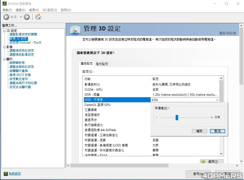Select 材質過濾 - 品質 row

pos(151,140)
